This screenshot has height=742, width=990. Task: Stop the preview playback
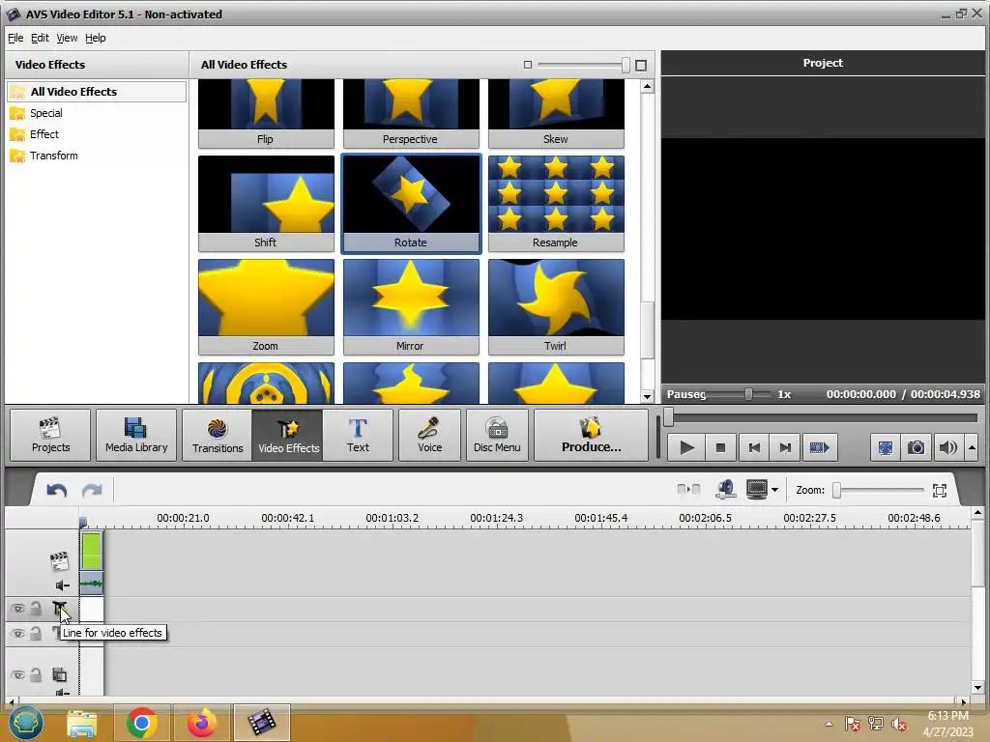pyautogui.click(x=720, y=448)
